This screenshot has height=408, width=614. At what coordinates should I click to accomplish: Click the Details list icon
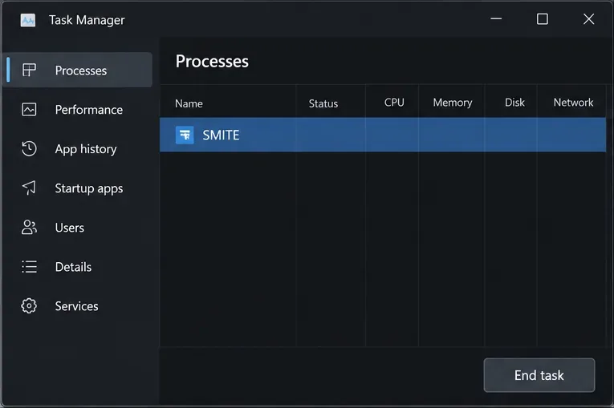point(29,267)
